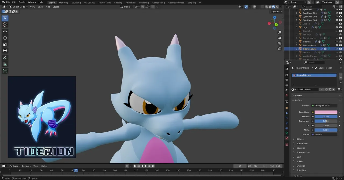The width and height of the screenshot is (344, 180).
Task: Open the Scene properties tab
Action: (x=287, y=90)
